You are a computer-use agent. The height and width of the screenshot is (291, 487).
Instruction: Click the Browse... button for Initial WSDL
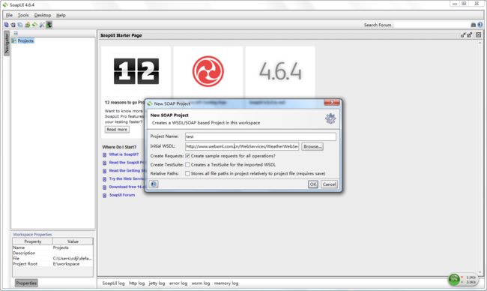pyautogui.click(x=312, y=146)
